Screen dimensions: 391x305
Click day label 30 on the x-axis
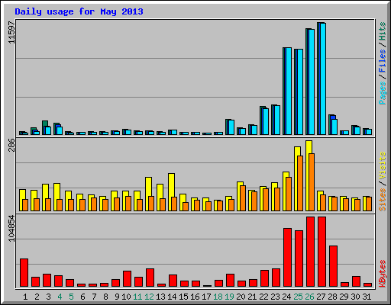click(x=355, y=297)
